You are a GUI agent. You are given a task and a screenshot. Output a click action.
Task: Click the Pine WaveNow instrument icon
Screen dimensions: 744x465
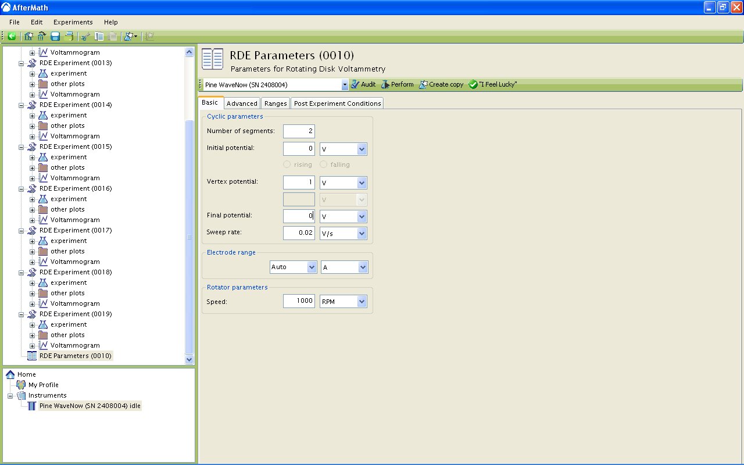click(x=32, y=406)
